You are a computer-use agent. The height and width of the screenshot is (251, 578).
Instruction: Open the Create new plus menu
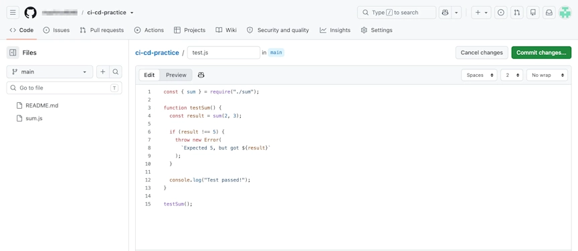[x=481, y=13]
